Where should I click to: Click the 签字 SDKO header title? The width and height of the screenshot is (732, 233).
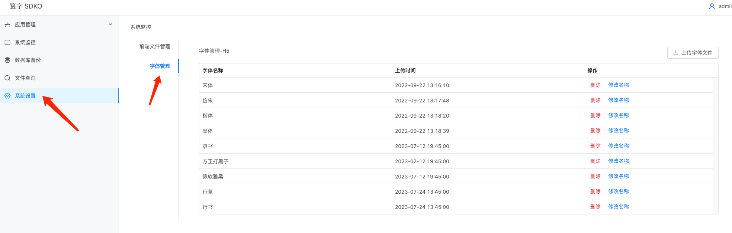point(26,6)
